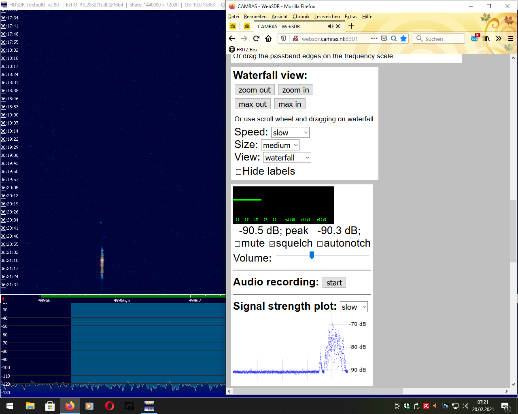Open tracking protection shield in address bar
Image resolution: width=518 pixels, height=414 pixels.
284,38
